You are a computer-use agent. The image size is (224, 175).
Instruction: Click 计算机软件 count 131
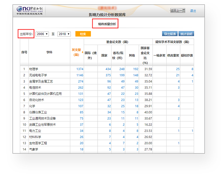(x=81, y=94)
